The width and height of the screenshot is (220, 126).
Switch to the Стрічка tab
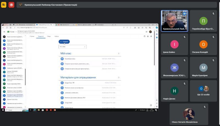click(32, 36)
